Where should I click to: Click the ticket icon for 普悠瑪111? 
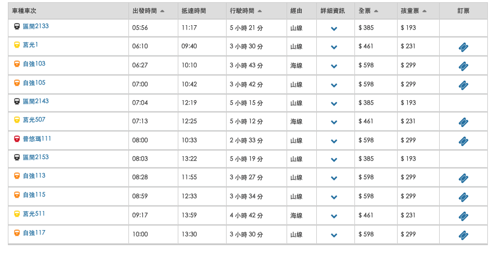click(463, 141)
